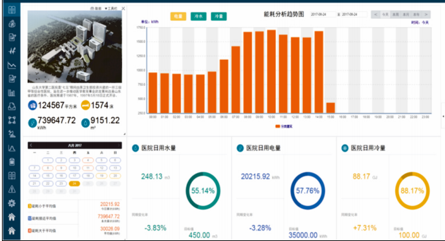Click the short orange bar at 15:00
The width and height of the screenshot is (445, 241).
click(x=330, y=108)
